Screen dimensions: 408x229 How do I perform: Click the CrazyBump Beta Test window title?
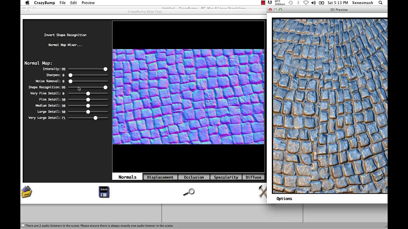pos(145,11)
